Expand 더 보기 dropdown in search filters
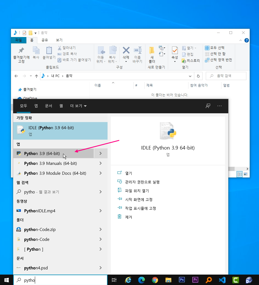The image size is (259, 285). pyautogui.click(x=78, y=106)
